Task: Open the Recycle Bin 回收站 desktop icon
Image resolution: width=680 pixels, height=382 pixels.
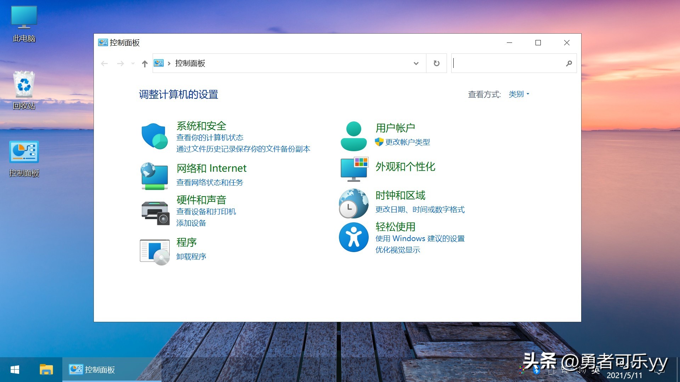Action: coord(24,85)
